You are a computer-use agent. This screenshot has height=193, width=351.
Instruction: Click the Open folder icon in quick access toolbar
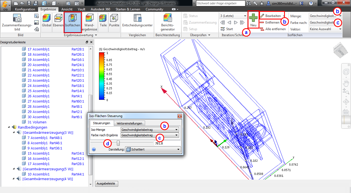point(23,3)
